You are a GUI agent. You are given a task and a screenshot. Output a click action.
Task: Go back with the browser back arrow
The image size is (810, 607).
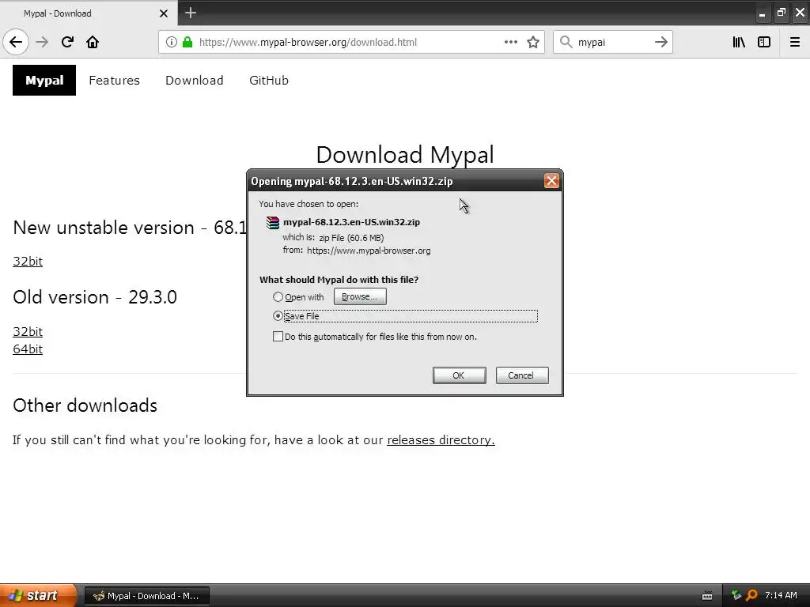pyautogui.click(x=16, y=42)
